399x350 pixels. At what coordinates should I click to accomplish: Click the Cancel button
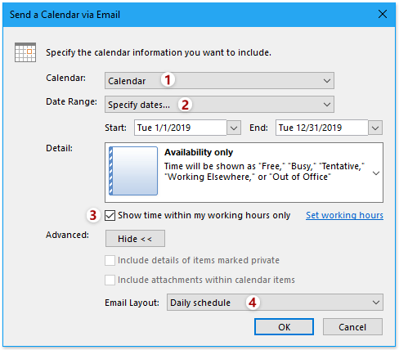point(352,327)
